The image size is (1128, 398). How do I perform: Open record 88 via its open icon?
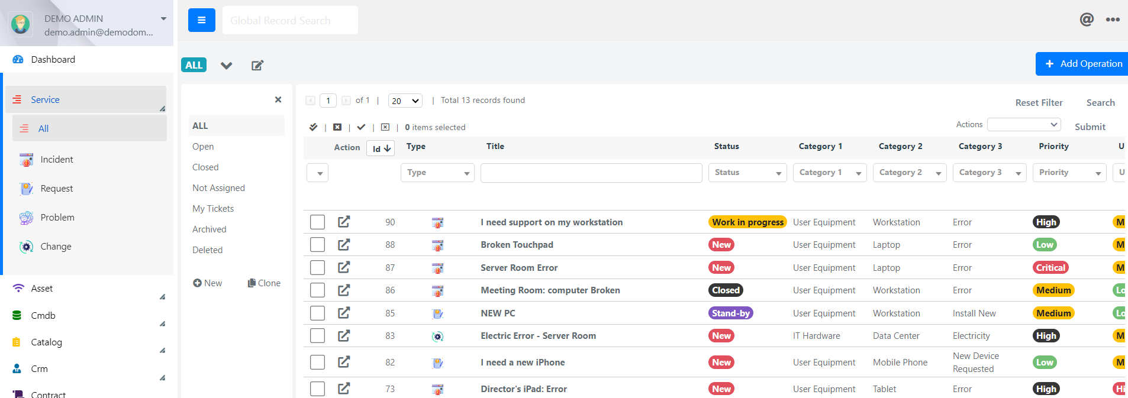[344, 244]
